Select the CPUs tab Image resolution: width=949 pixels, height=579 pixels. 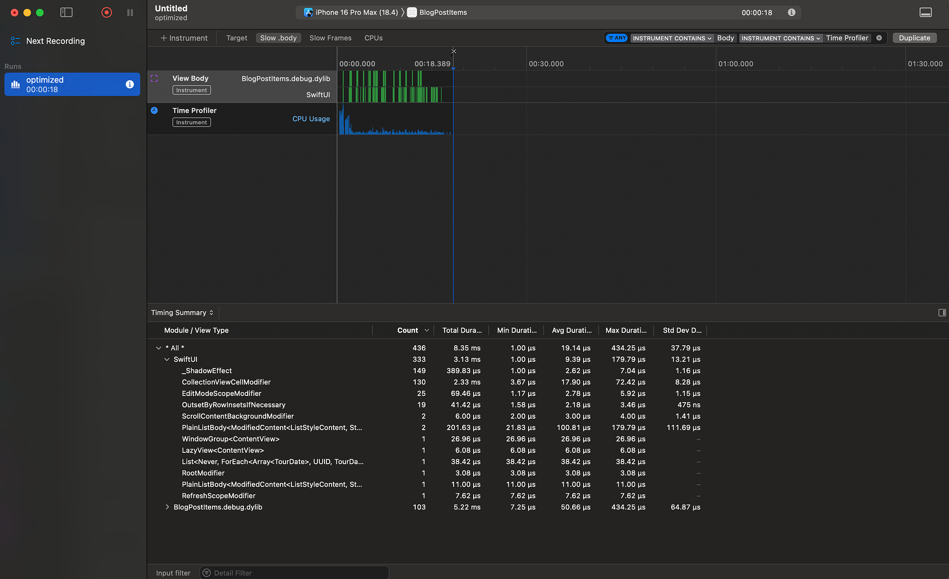373,38
